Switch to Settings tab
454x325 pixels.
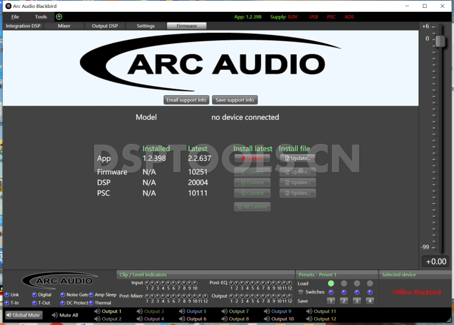(146, 25)
